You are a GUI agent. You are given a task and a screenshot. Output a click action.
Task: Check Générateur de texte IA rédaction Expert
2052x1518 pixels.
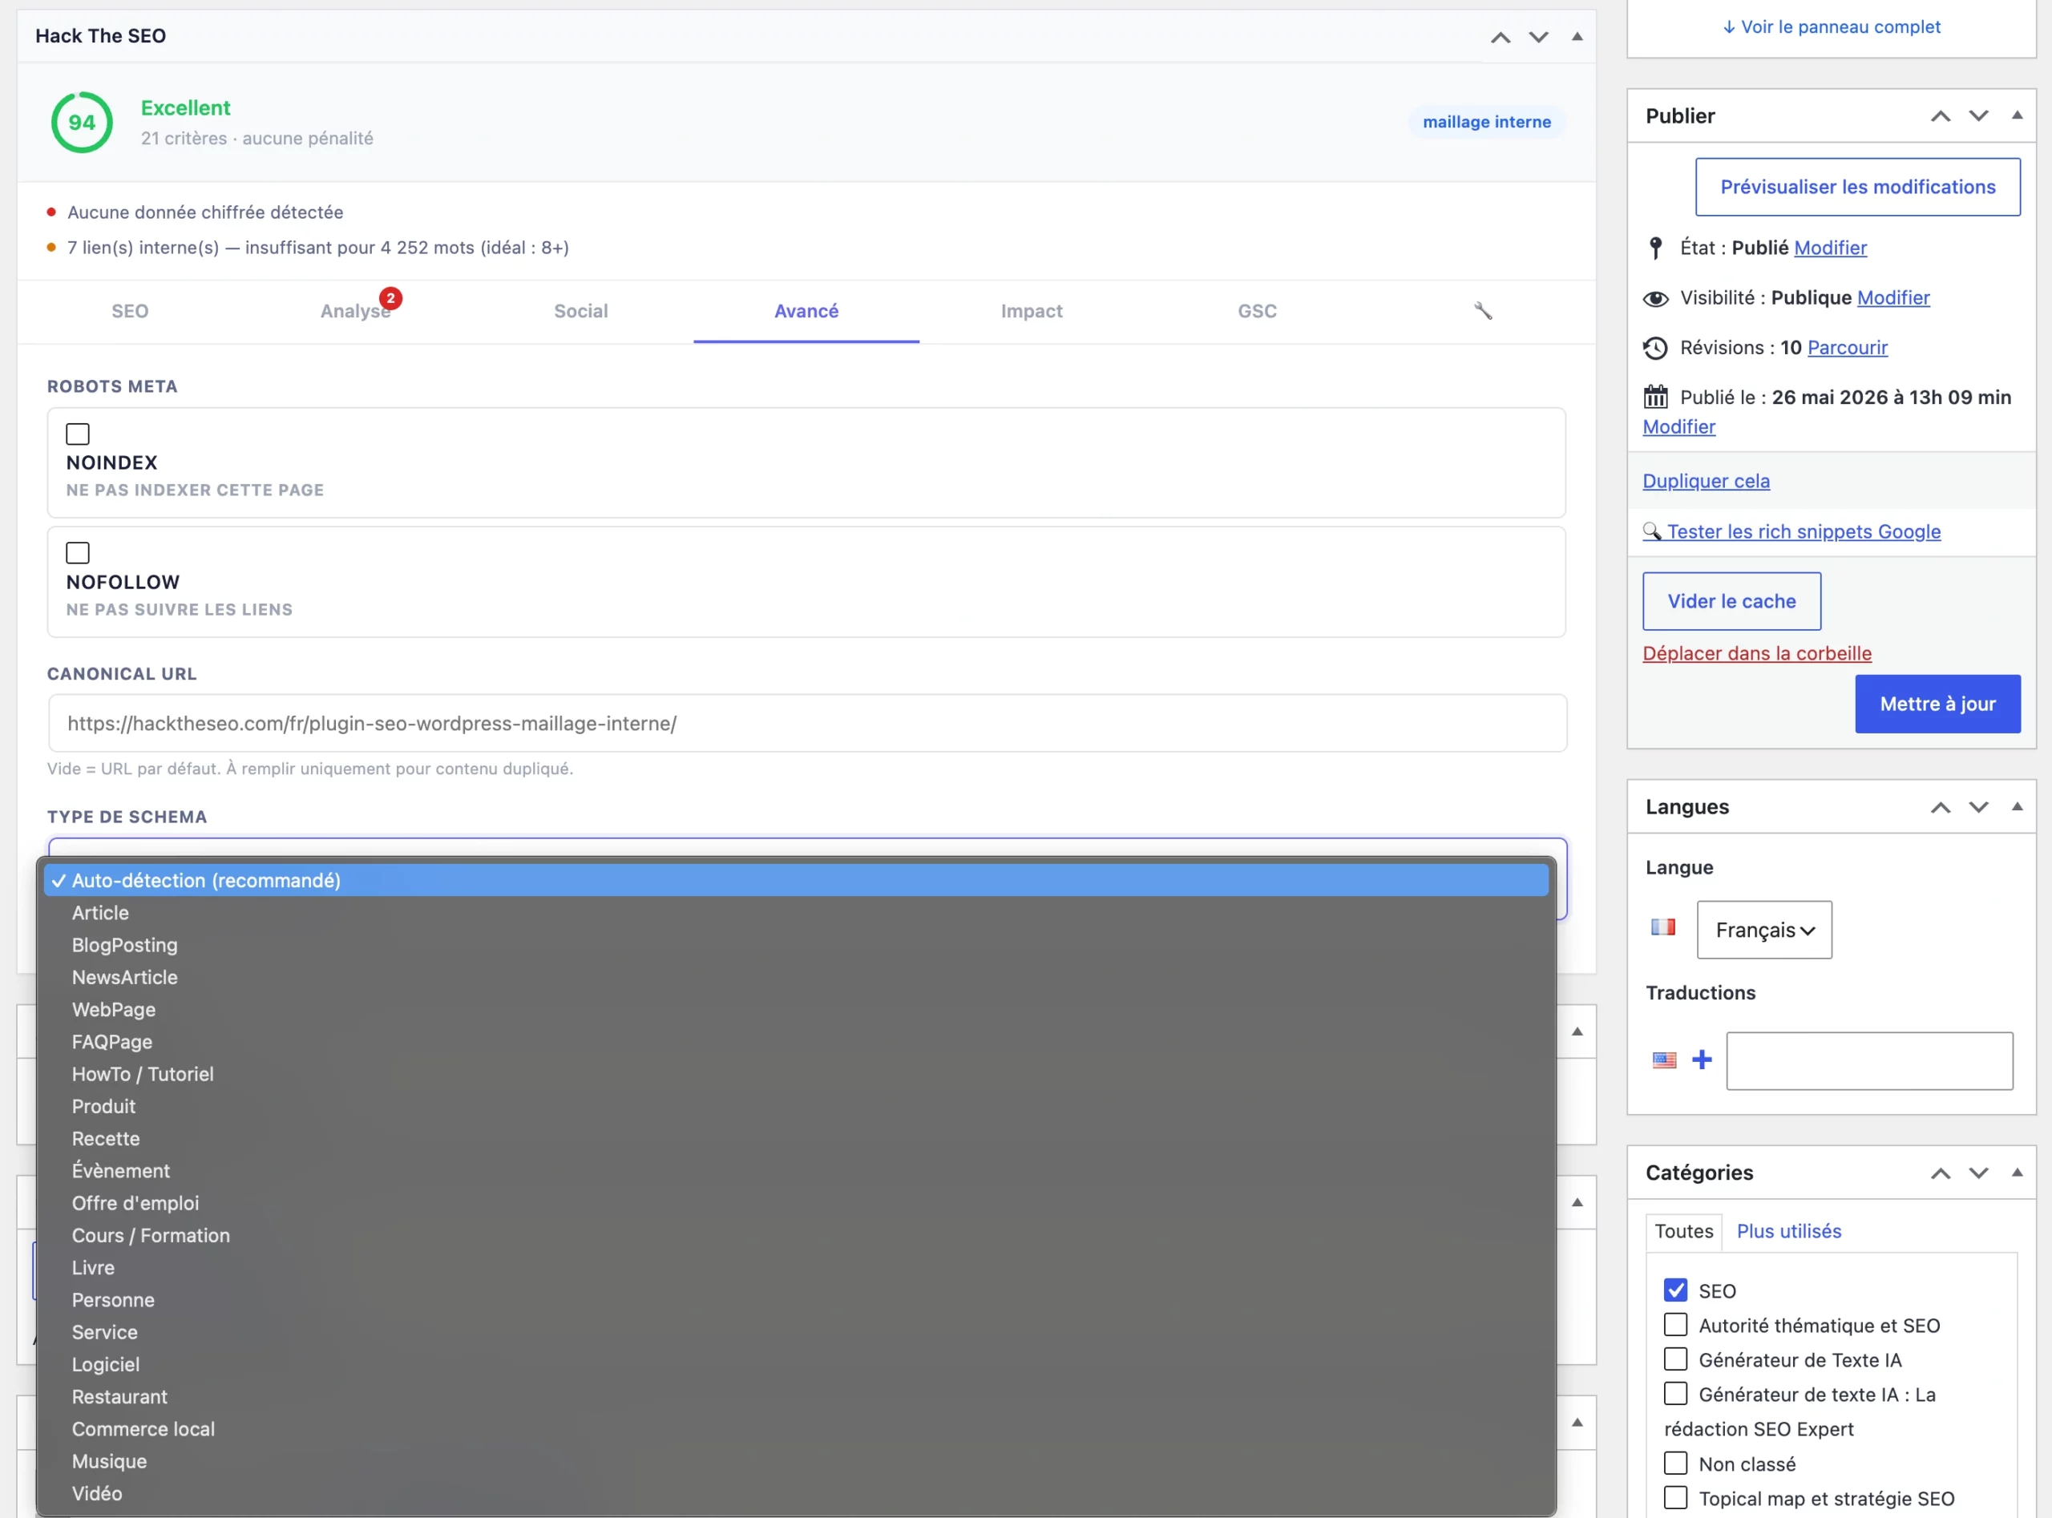click(1675, 1394)
